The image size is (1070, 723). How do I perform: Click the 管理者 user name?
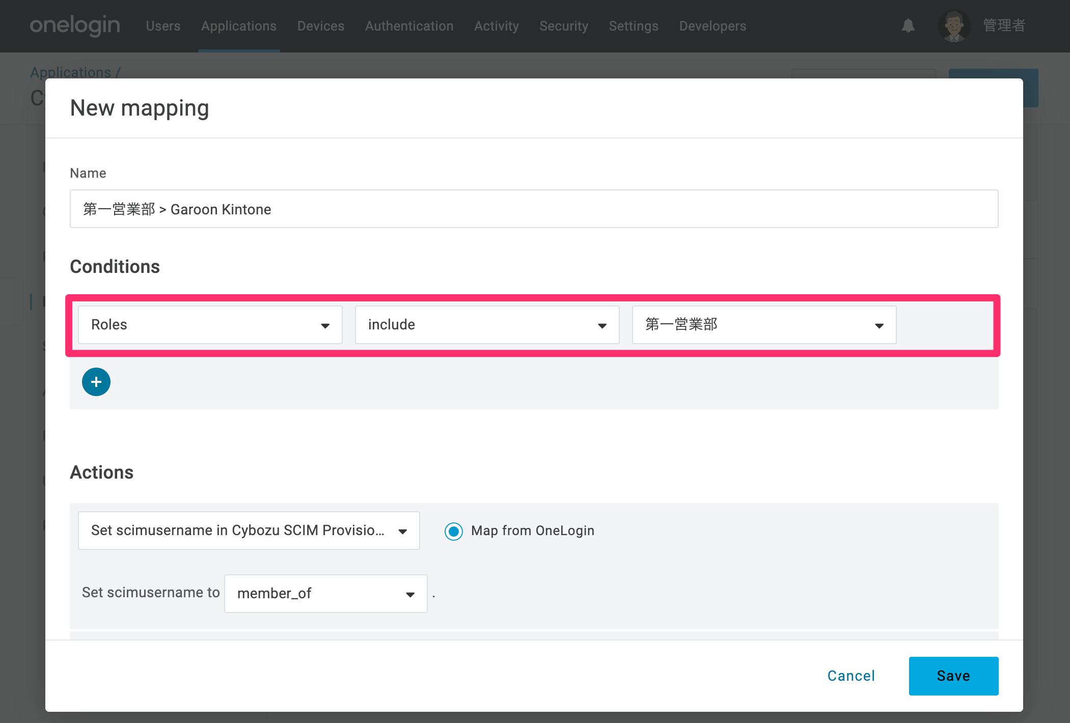pos(1004,25)
